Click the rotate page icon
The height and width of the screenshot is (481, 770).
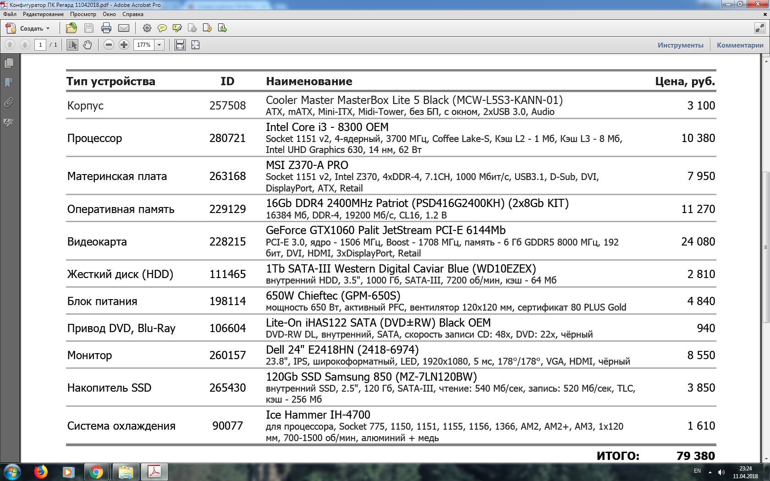click(x=207, y=28)
